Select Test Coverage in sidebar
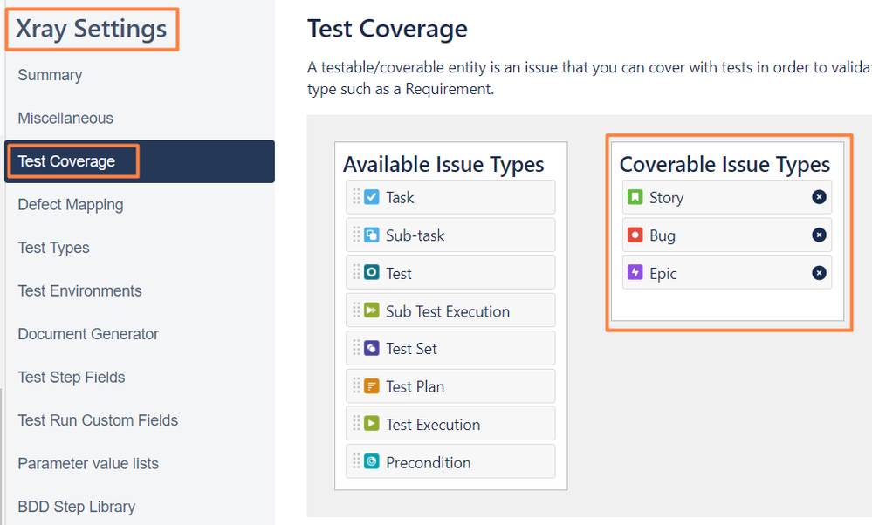Screen dimensions: 872x525 tap(140, 161)
